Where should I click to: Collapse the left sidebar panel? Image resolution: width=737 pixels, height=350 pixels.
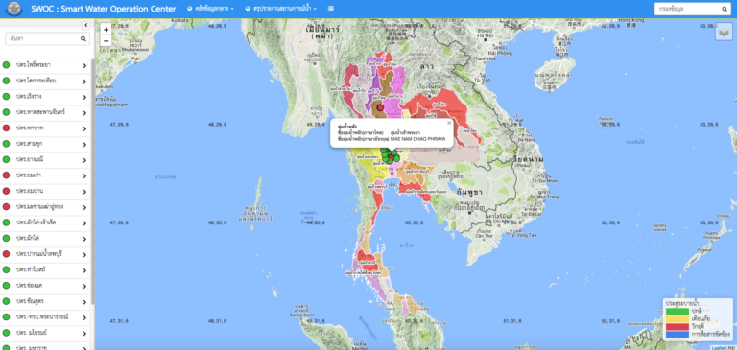tap(85, 25)
